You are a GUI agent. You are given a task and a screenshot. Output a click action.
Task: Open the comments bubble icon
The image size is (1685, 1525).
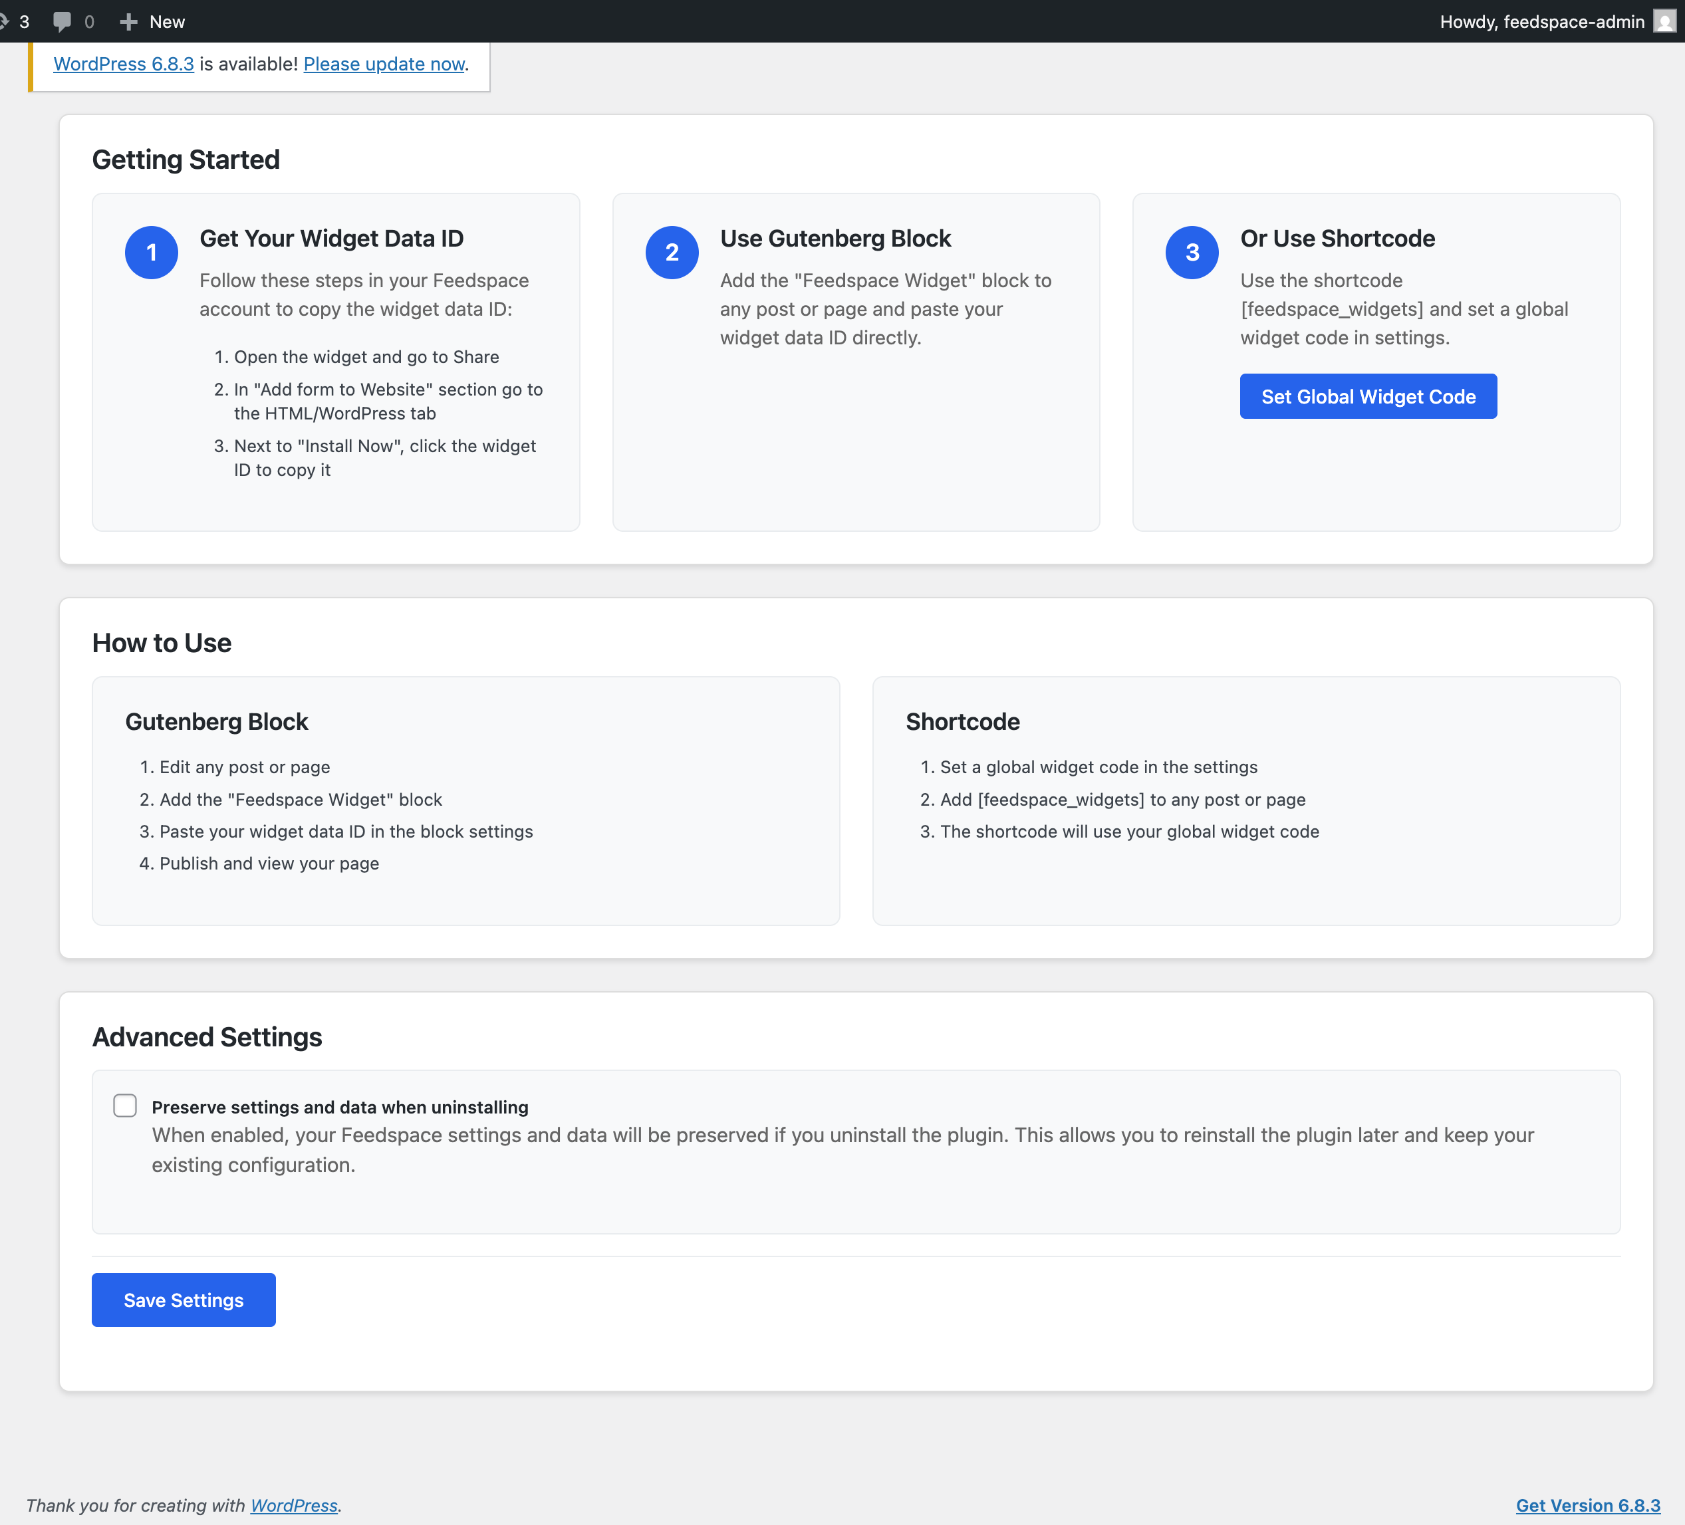pyautogui.click(x=62, y=22)
